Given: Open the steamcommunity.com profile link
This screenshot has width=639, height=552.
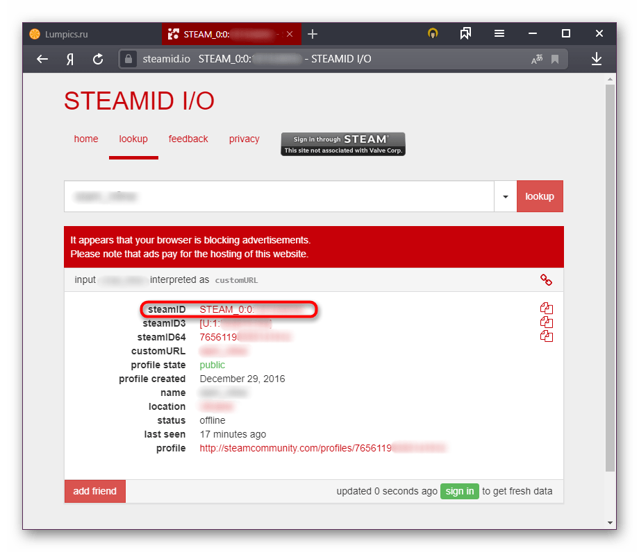Looking at the screenshot, I should click(x=323, y=448).
